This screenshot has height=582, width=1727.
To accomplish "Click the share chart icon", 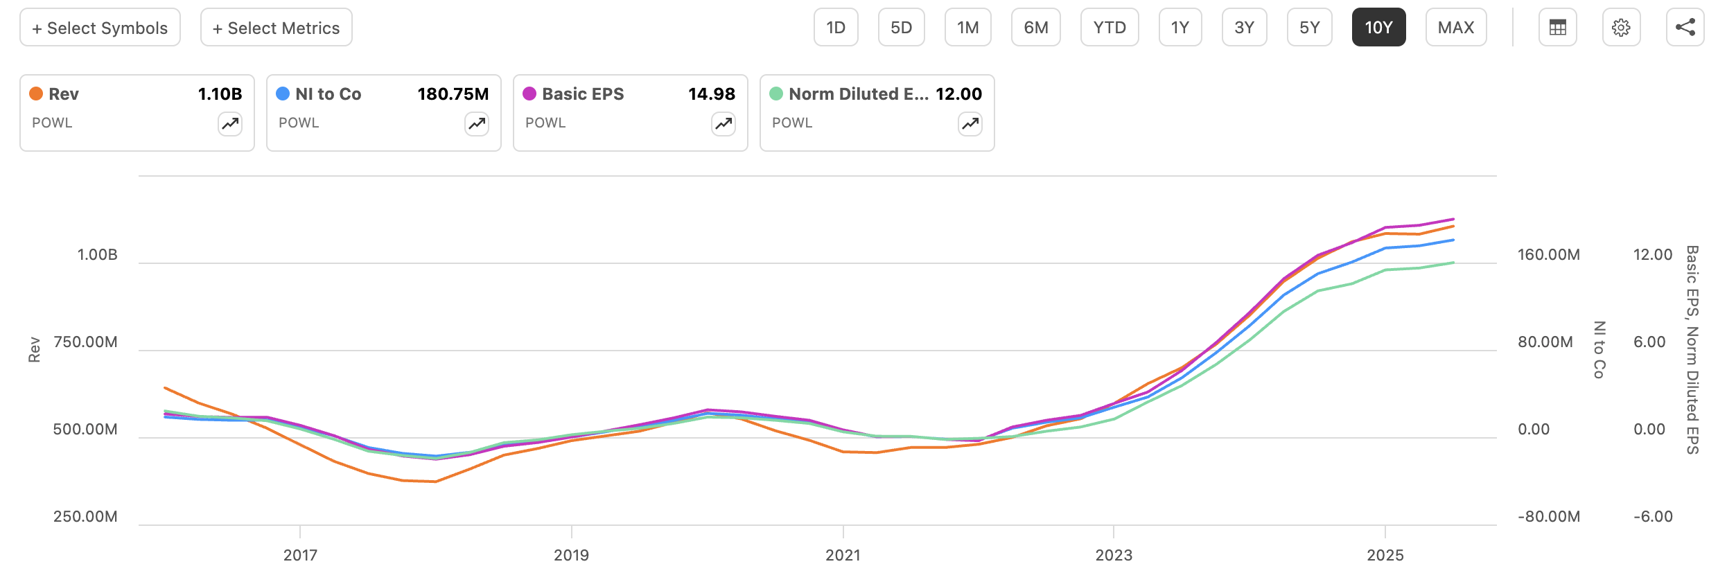I will pos(1685,28).
